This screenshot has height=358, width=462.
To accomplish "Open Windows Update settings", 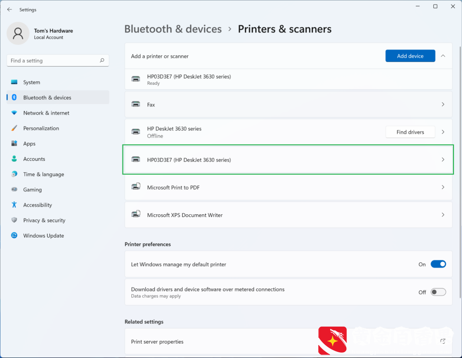I will 58,235.
